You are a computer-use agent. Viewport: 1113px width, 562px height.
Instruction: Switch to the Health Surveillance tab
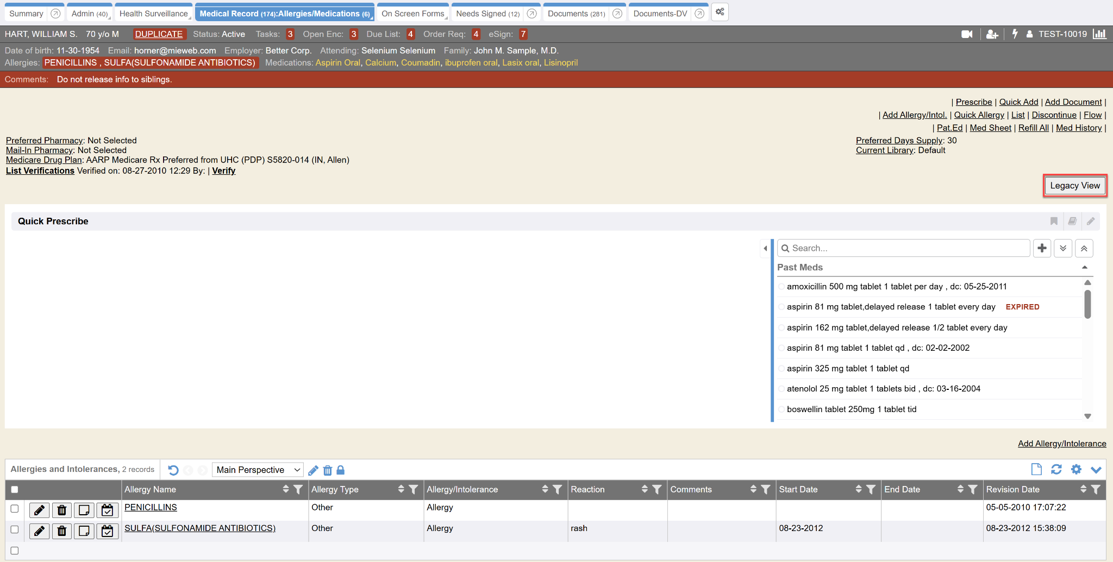[x=153, y=14]
